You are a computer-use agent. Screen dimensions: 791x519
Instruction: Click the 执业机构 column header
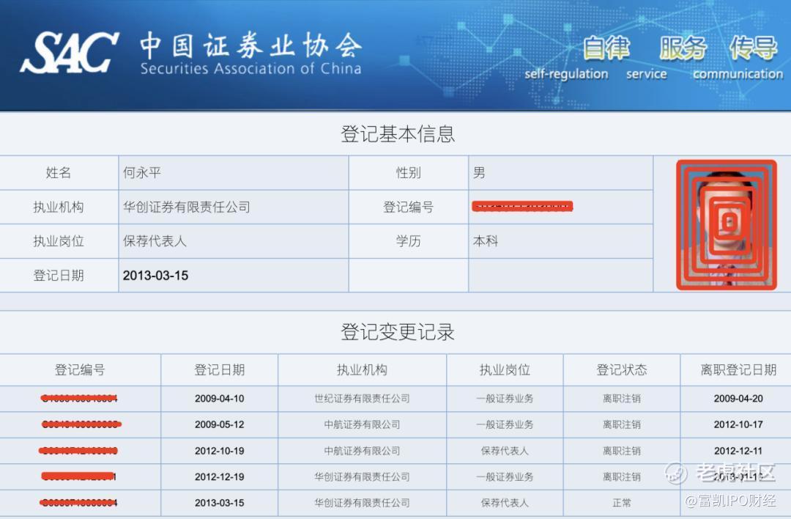pos(363,370)
